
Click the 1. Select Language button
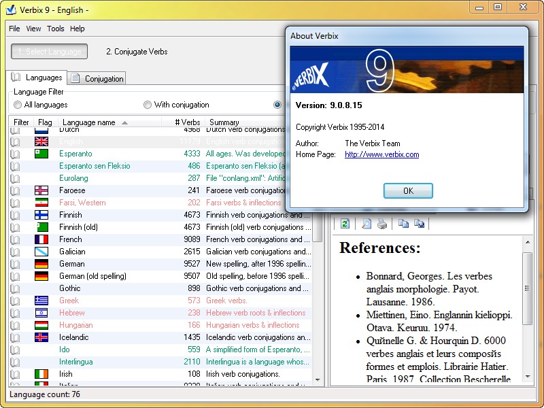49,52
